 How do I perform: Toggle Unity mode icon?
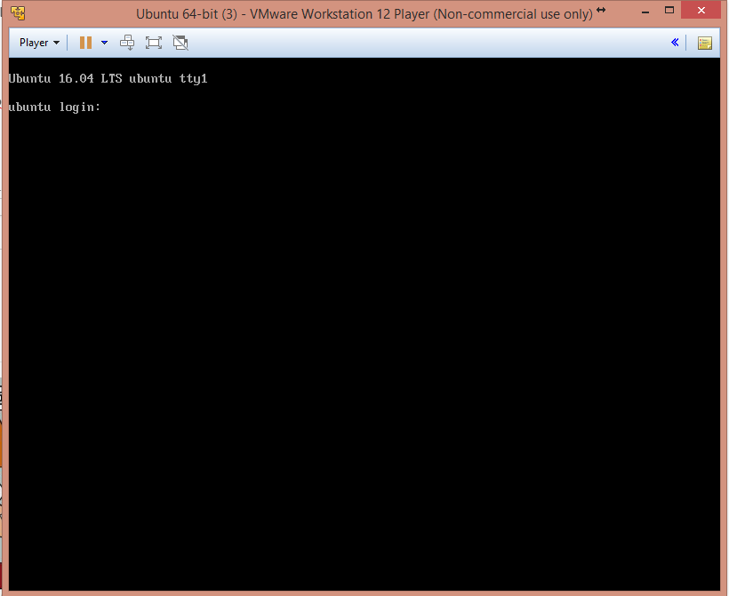180,43
